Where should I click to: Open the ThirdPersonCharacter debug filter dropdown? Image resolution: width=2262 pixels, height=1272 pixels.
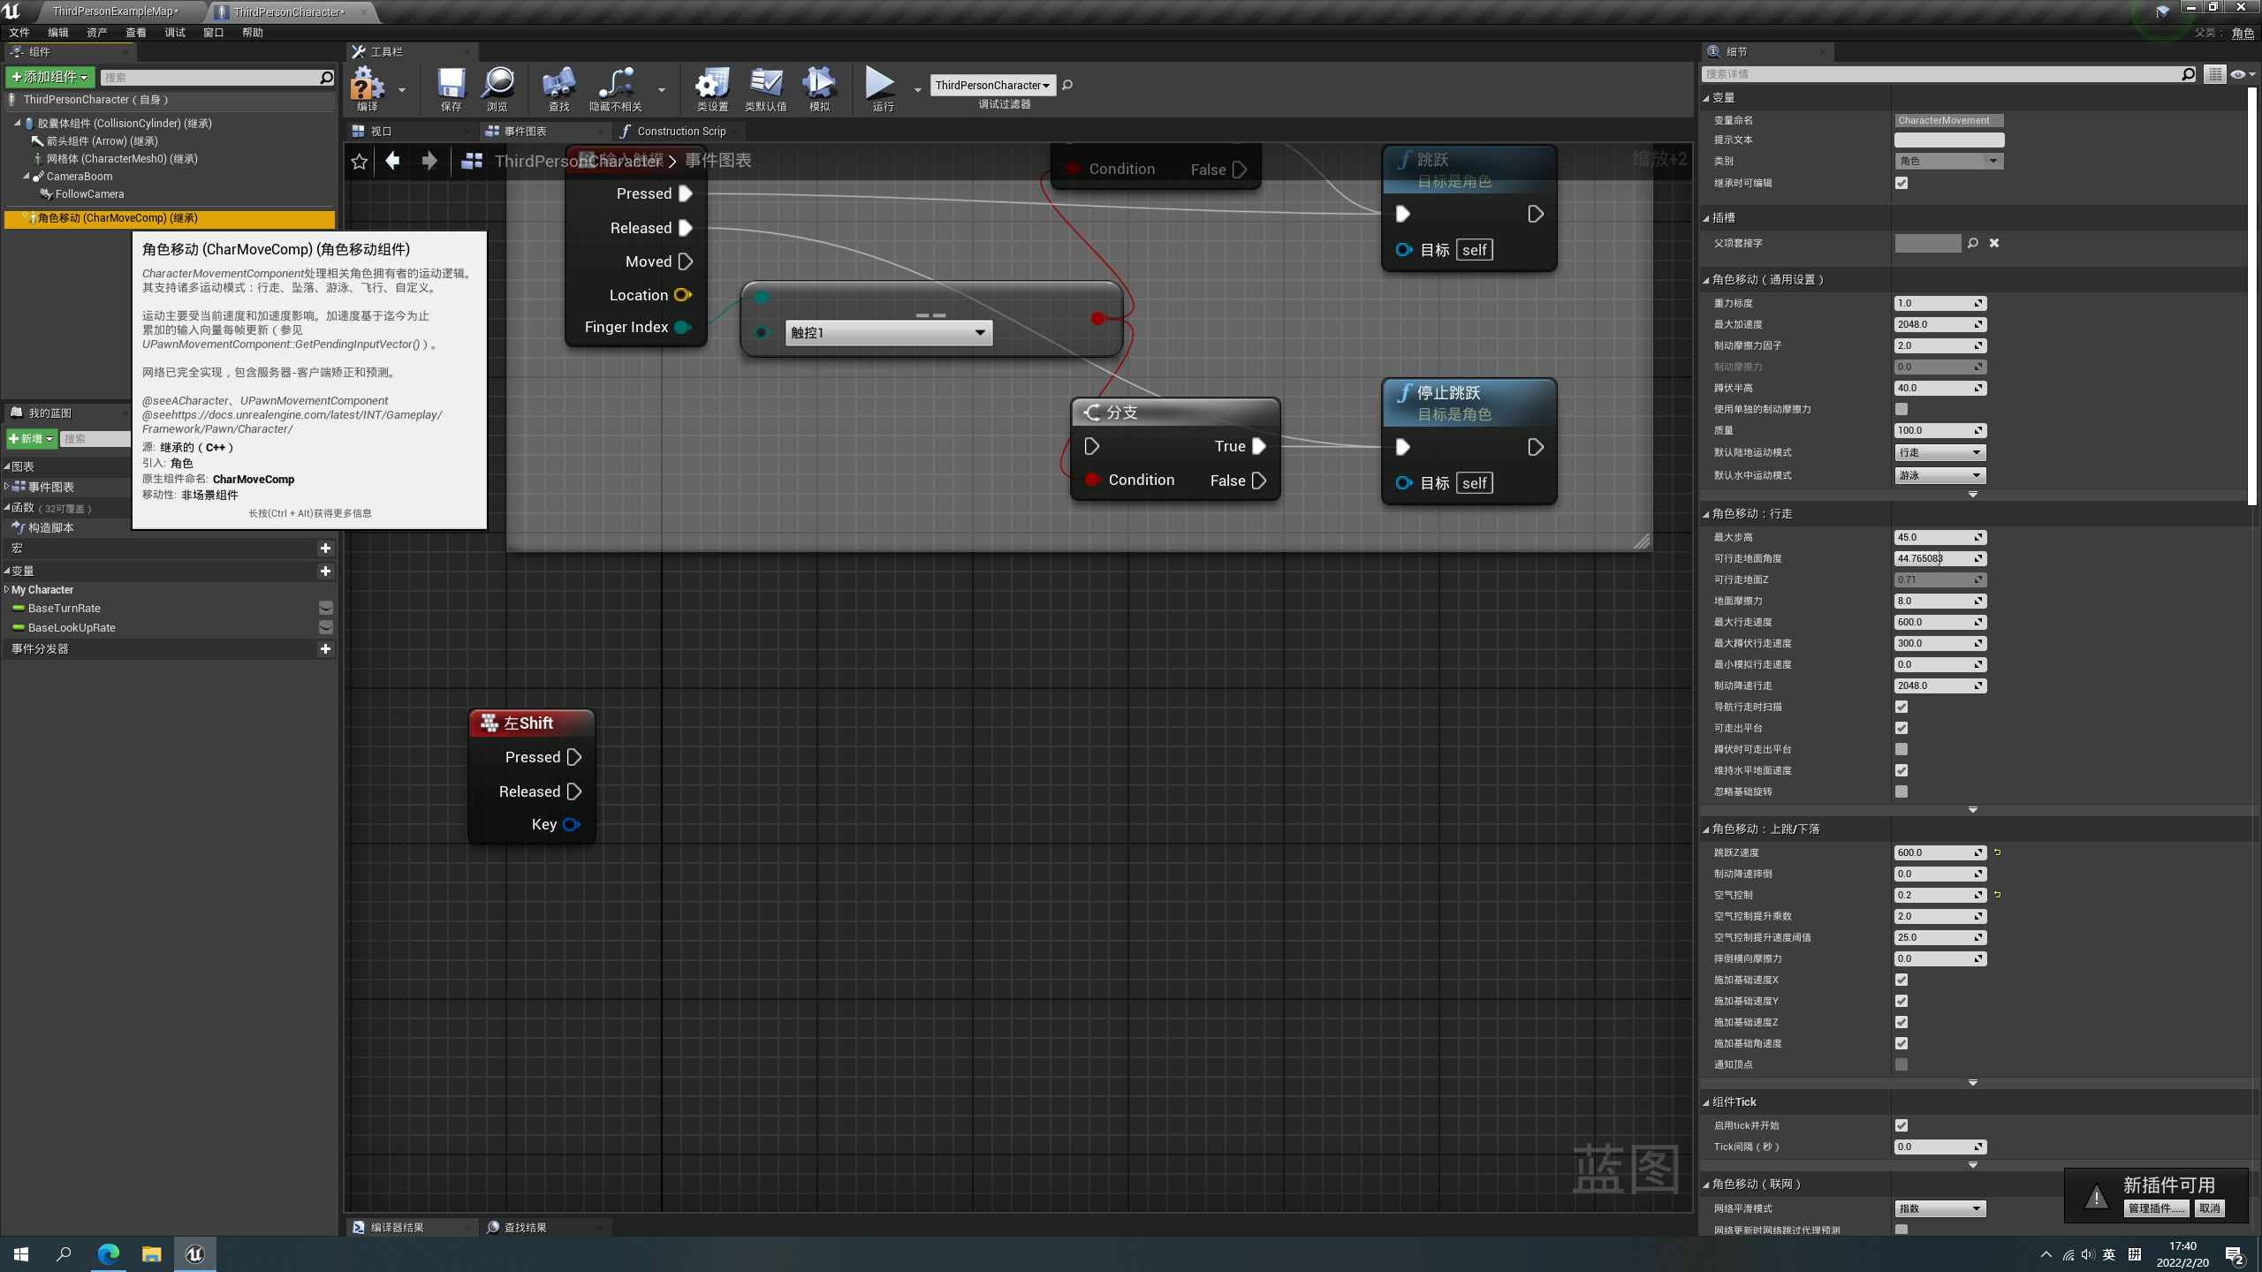tap(992, 85)
